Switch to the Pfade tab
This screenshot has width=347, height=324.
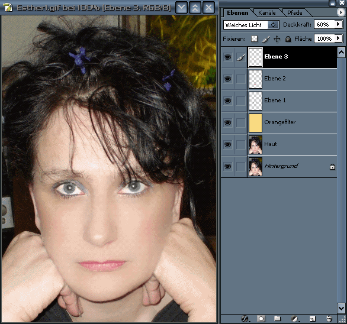(294, 13)
